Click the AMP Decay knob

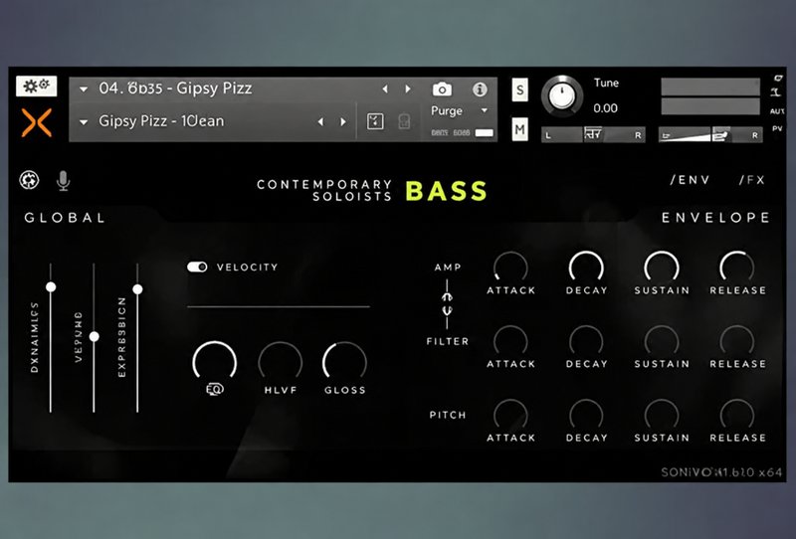pyautogui.click(x=586, y=267)
